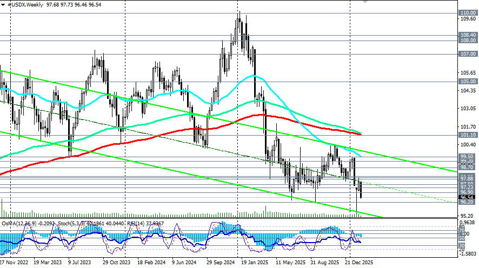Click the 100.40 price scale value
Image resolution: width=479 pixels, height=268 pixels.
pos(468,144)
